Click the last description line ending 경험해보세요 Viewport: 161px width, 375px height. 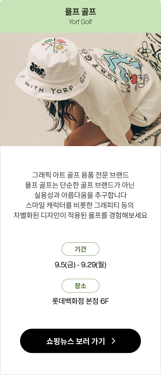[x=80, y=216]
